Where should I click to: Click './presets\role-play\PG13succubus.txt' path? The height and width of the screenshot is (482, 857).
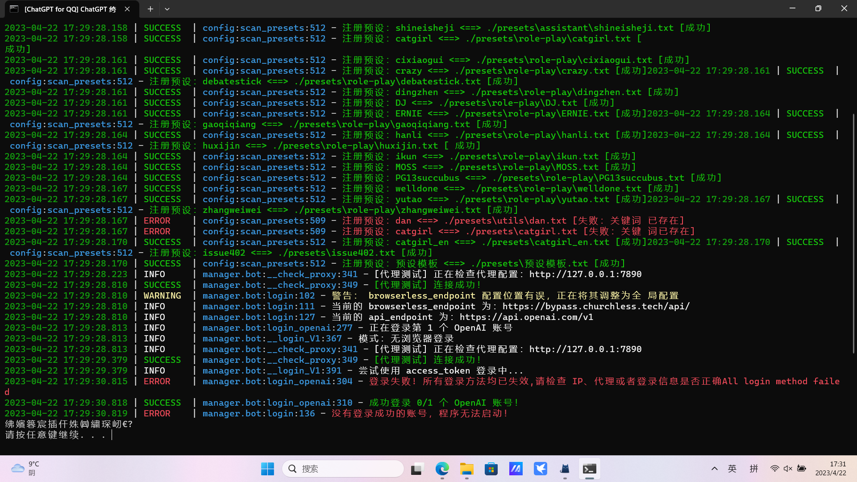[x=588, y=178]
